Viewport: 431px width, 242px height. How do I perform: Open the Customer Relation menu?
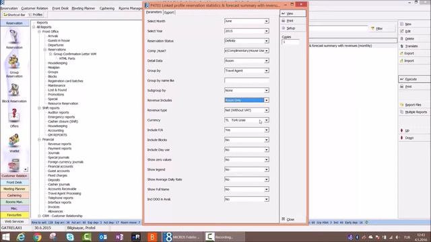pos(34,8)
